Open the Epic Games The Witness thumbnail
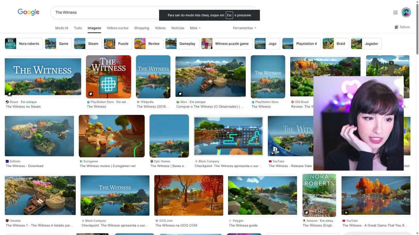Screen dimensions: 419x235 169,136
